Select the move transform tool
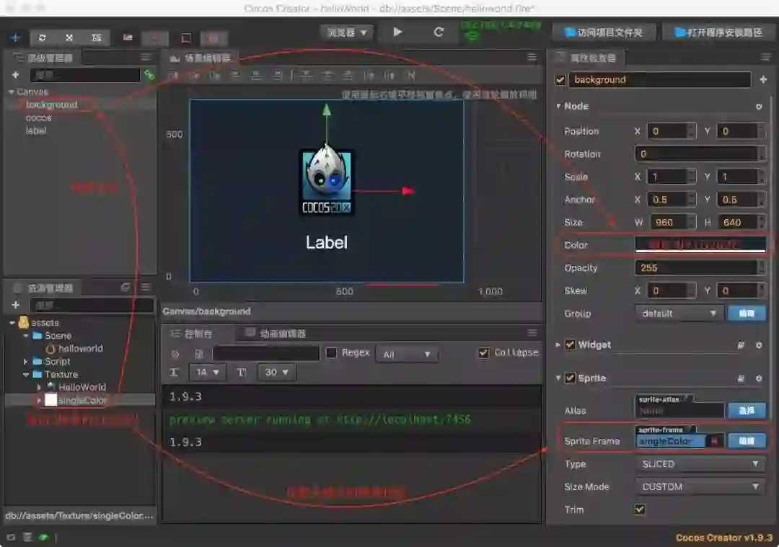This screenshot has height=547, width=779. [x=15, y=37]
